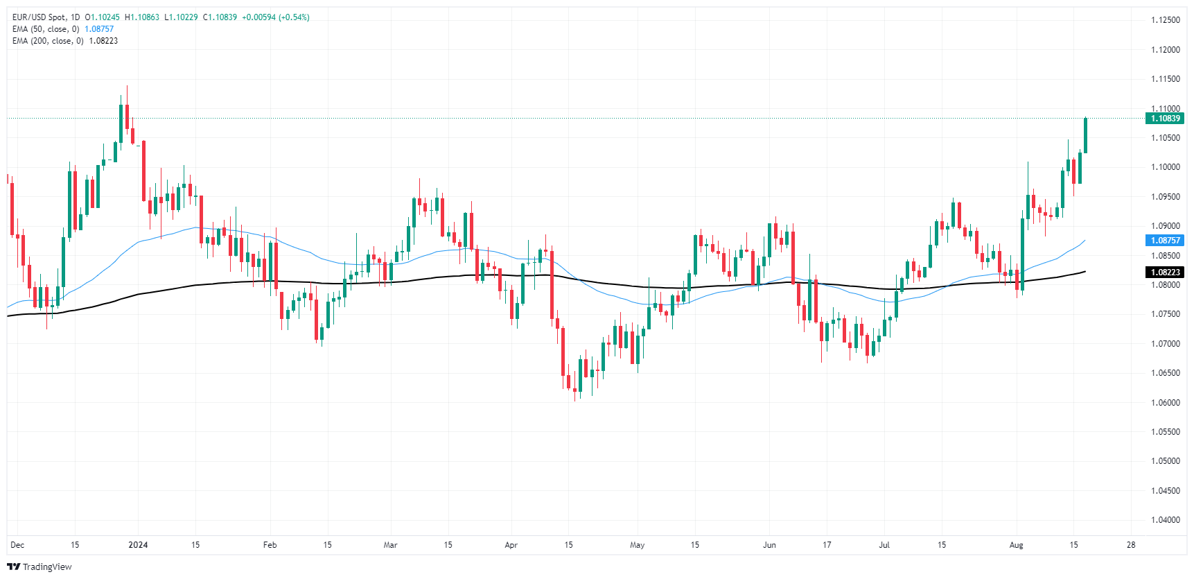Click the Apr label on the time axis
The width and height of the screenshot is (1194, 579).
(x=511, y=545)
